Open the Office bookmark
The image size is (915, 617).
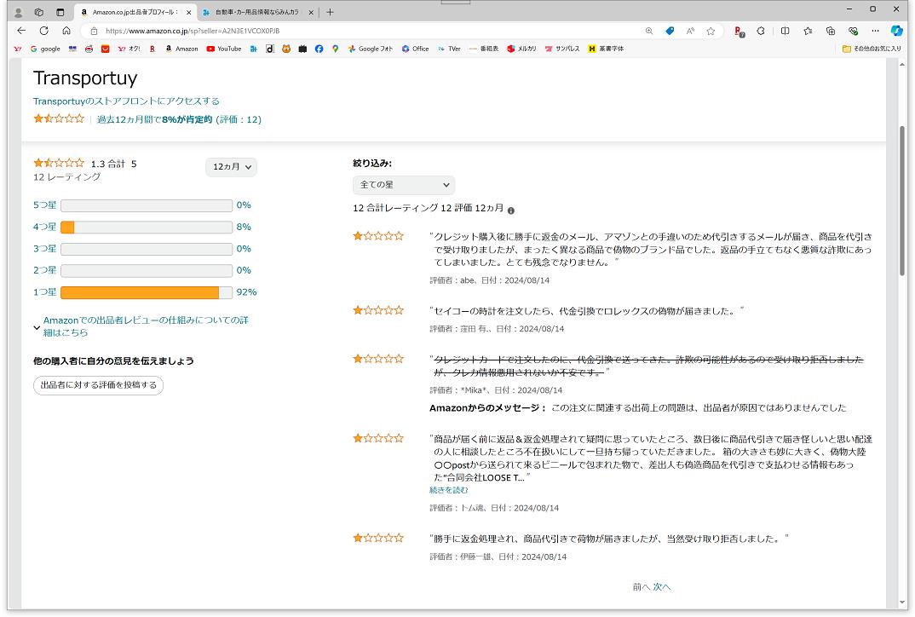click(415, 49)
